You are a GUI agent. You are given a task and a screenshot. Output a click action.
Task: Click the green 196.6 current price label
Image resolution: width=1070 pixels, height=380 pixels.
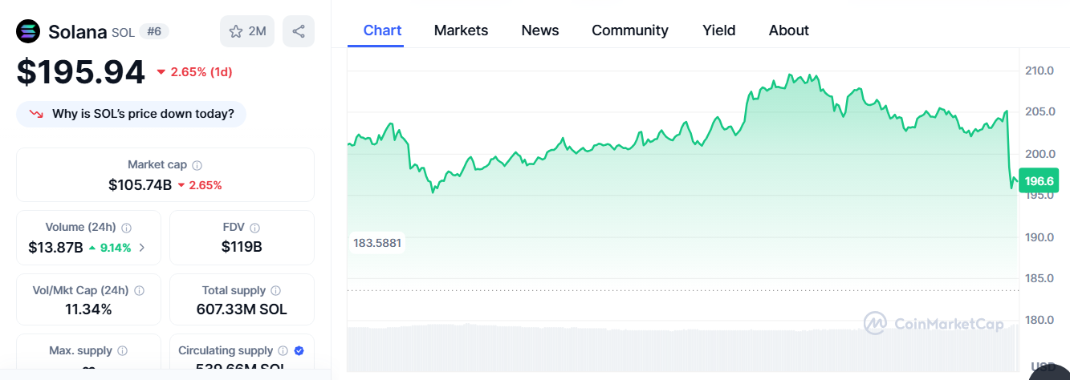click(1039, 180)
